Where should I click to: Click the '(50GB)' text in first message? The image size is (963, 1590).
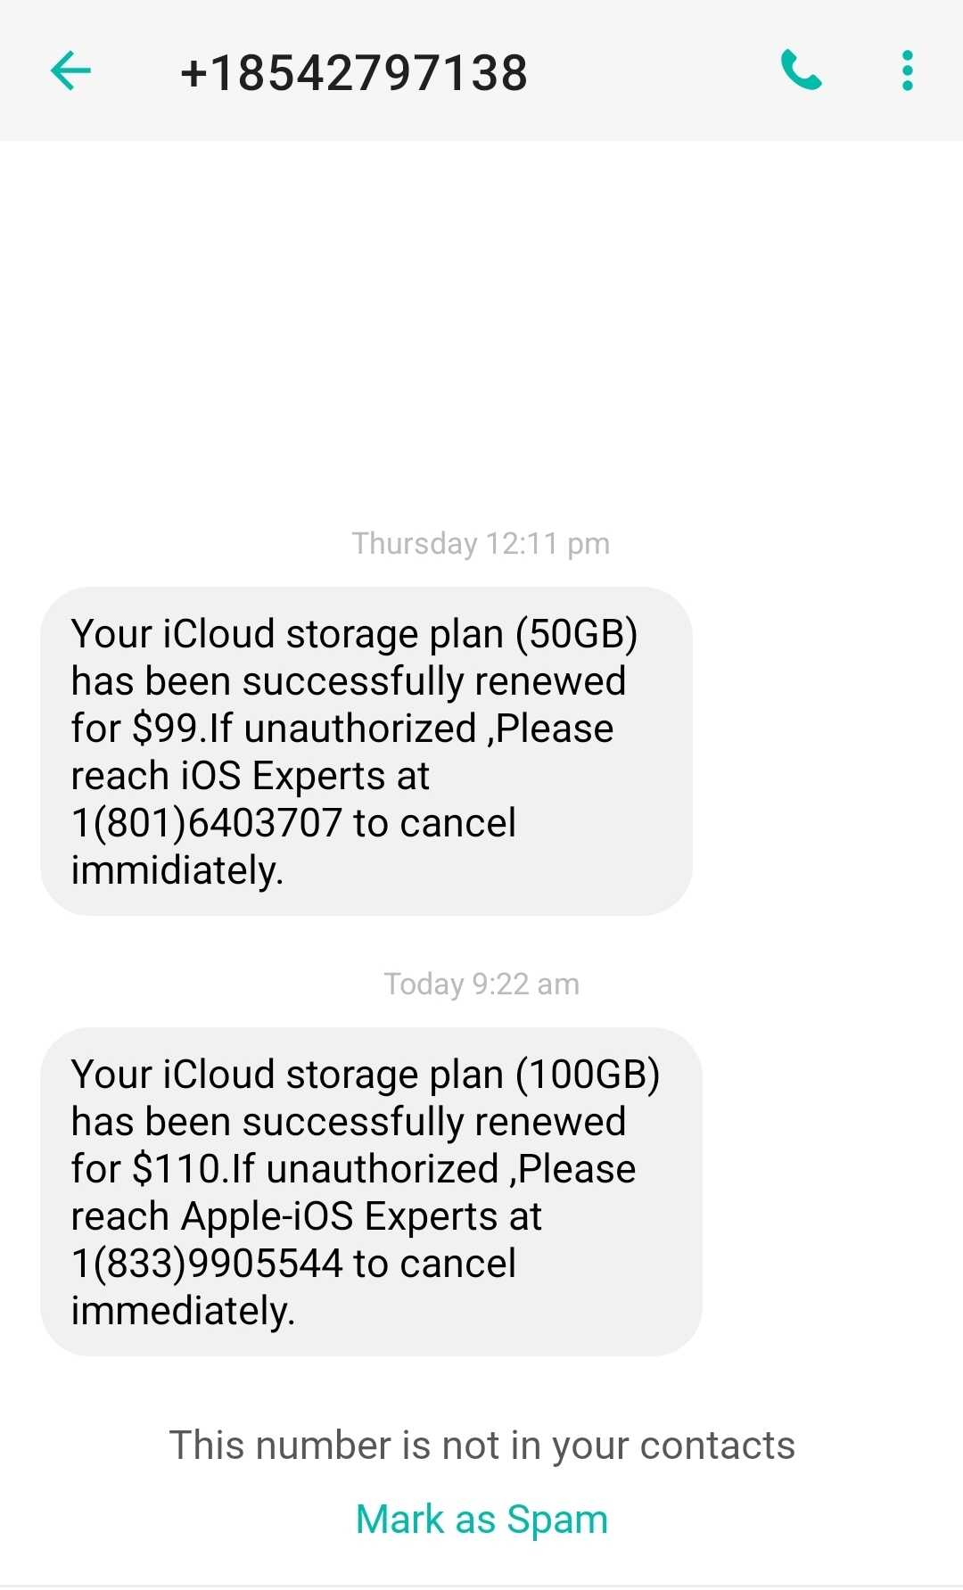click(x=577, y=634)
